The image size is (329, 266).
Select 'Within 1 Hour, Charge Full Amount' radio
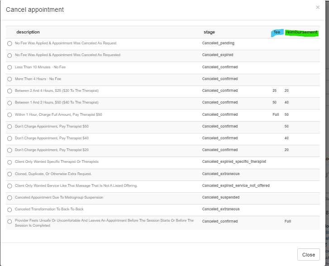[x=10, y=115]
